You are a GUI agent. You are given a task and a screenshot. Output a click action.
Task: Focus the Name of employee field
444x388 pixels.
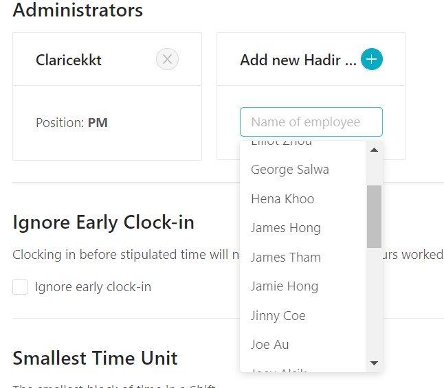pos(311,122)
